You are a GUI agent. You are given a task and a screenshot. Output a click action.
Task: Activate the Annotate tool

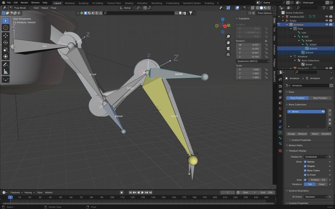tap(5, 64)
